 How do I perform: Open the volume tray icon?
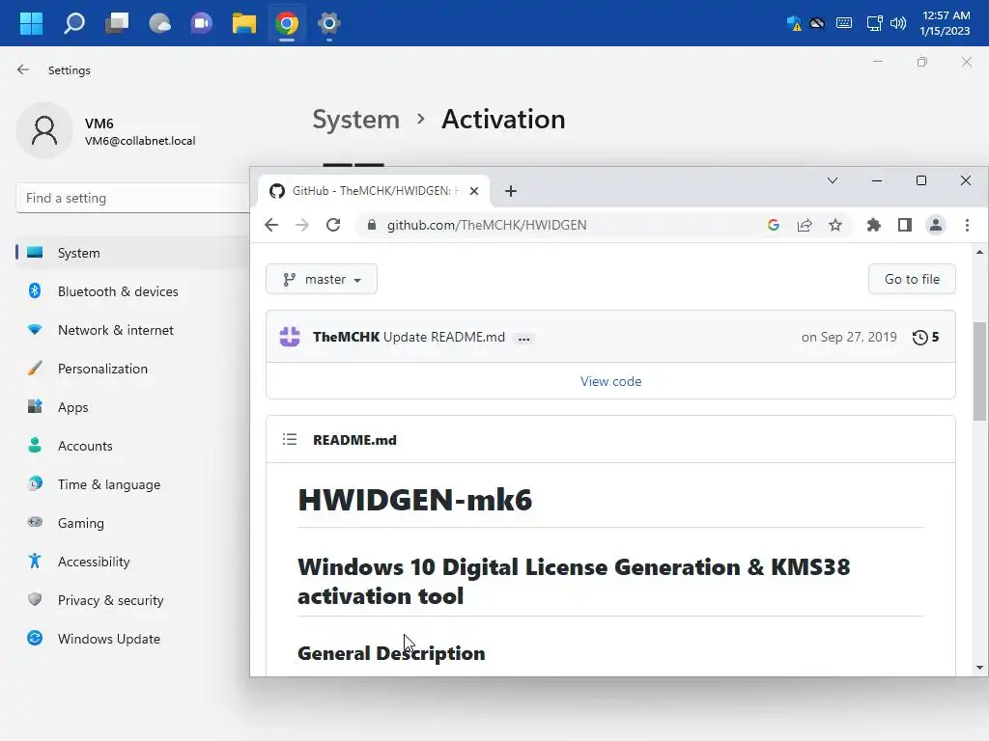897,23
